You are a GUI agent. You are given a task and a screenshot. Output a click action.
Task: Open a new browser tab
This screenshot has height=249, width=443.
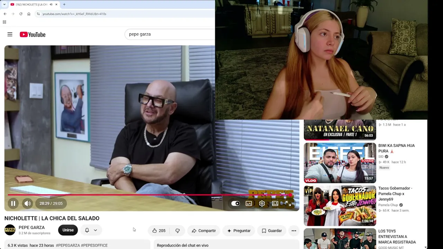(64, 4)
